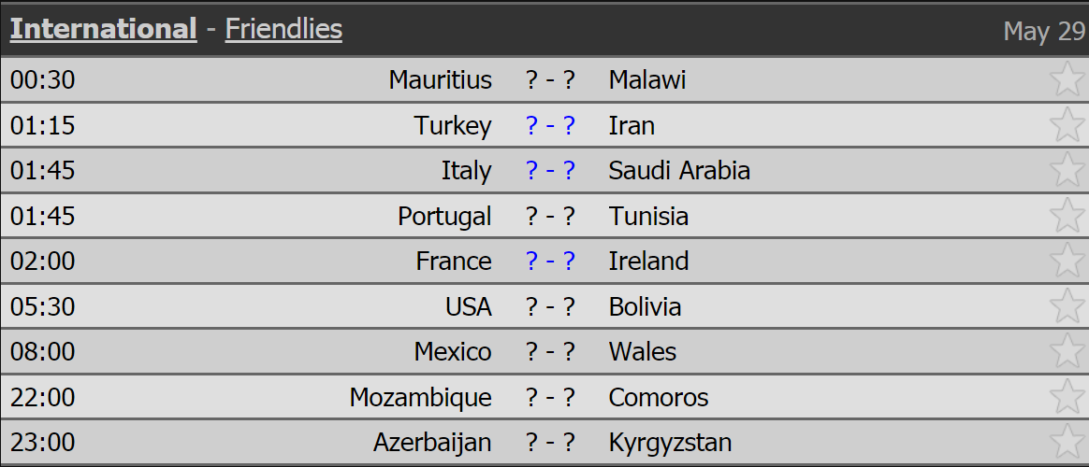Toggle favorite star for Portugal vs Tunisia
The width and height of the screenshot is (1089, 467).
point(1067,216)
